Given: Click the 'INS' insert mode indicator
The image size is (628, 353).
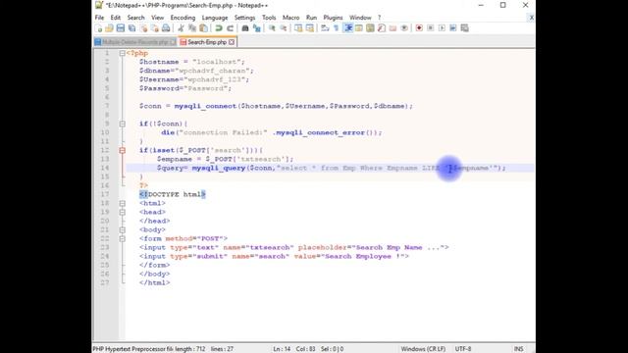Looking at the screenshot, I should point(518,349).
